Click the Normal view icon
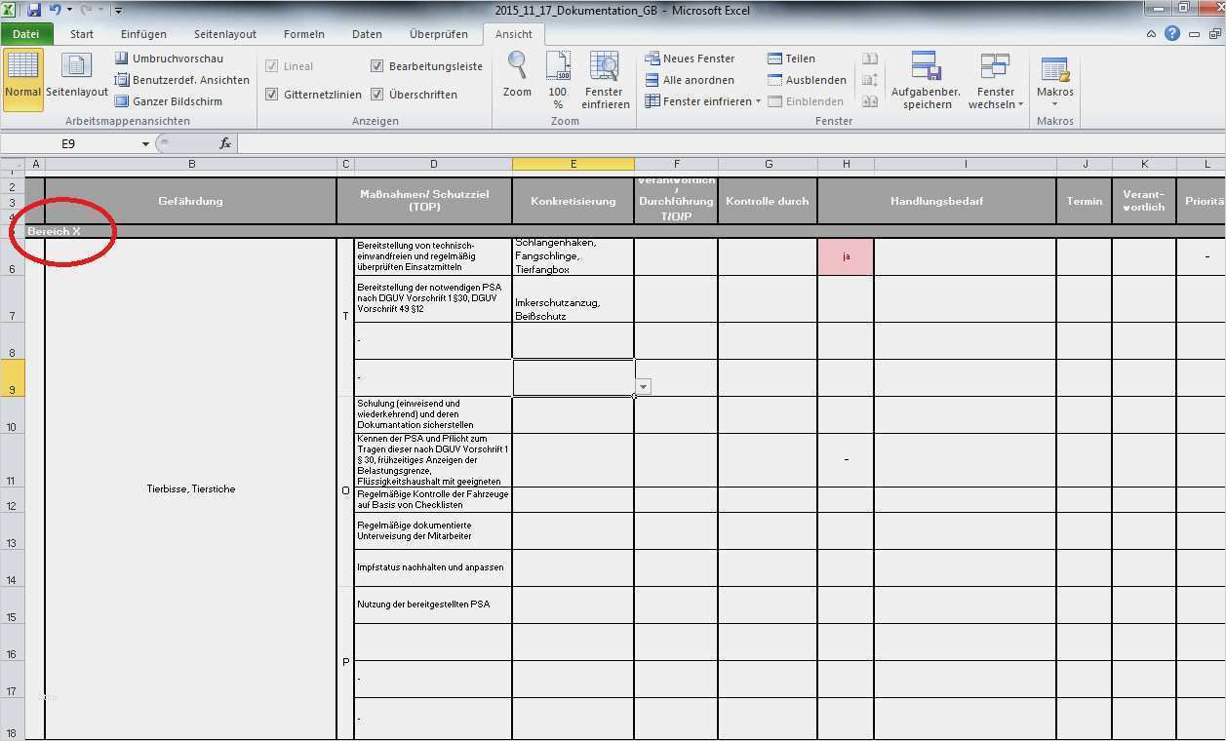The height and width of the screenshot is (741, 1226). pyautogui.click(x=22, y=69)
